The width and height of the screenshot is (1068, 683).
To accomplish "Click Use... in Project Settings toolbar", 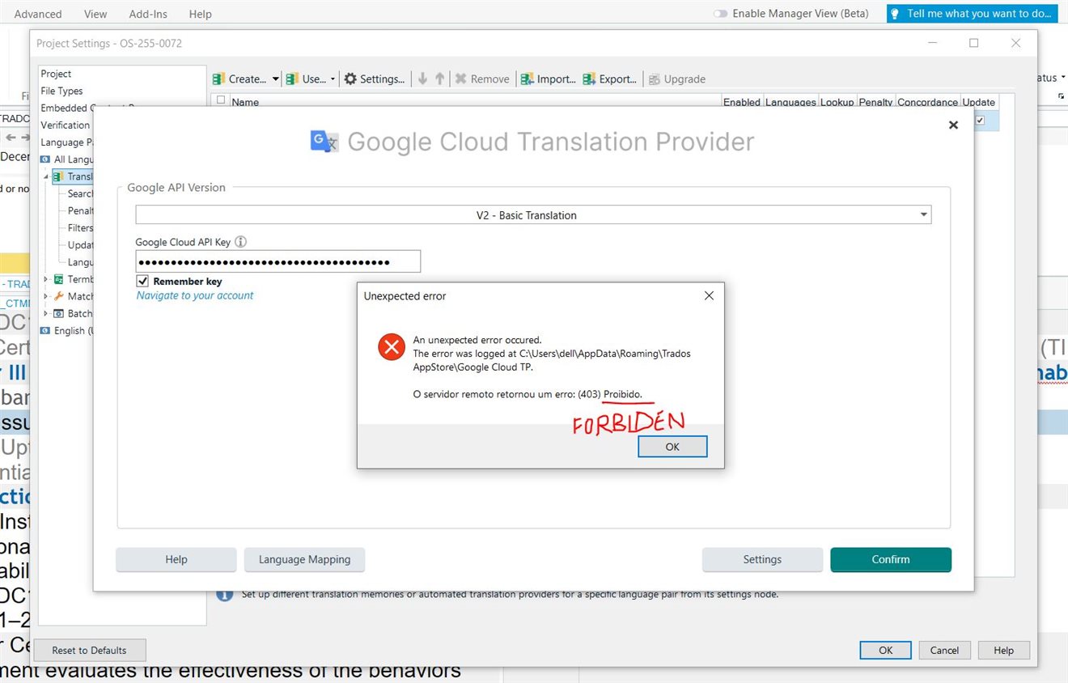I will click(x=307, y=78).
